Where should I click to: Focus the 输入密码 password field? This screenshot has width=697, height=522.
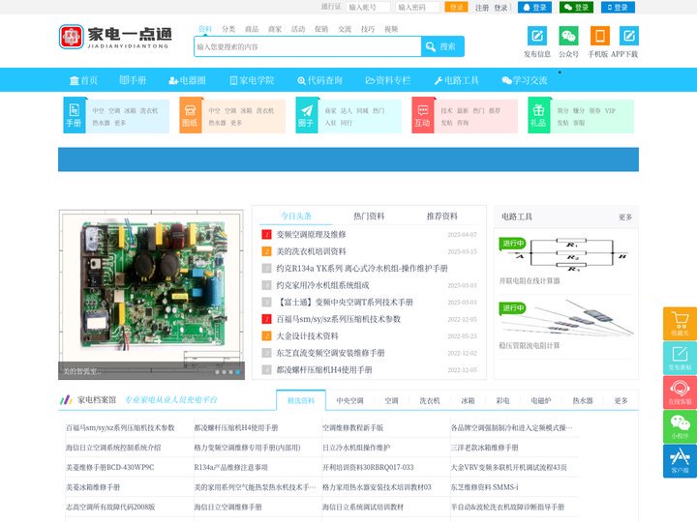coord(417,7)
